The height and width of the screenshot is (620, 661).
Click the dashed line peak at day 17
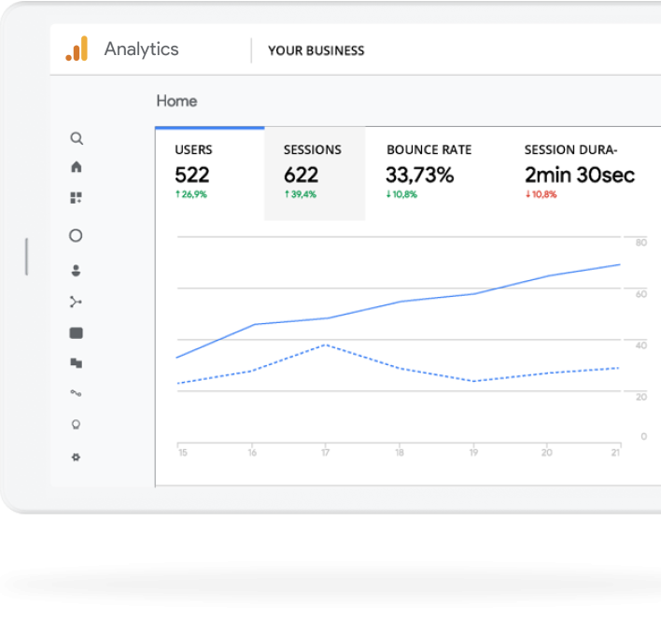pyautogui.click(x=324, y=345)
